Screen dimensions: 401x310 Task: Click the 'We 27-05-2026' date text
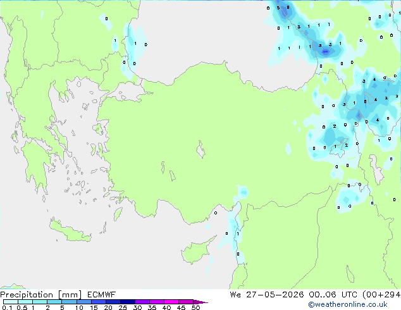267,295
